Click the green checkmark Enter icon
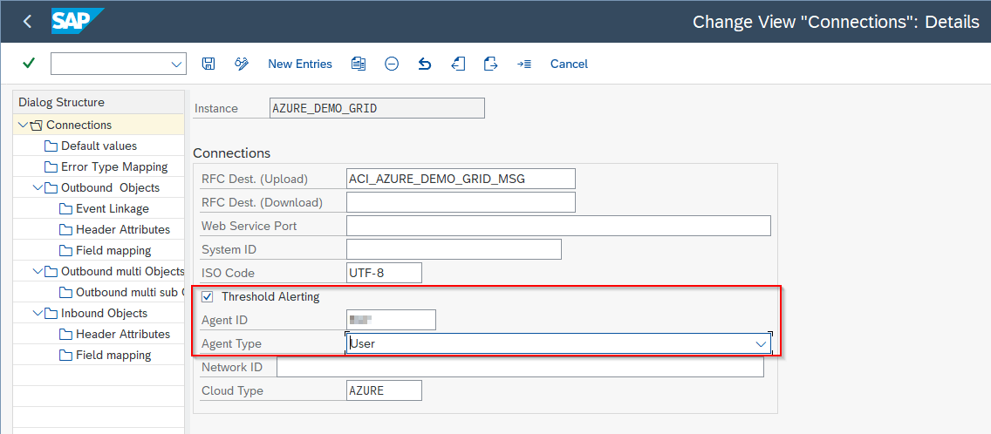The height and width of the screenshot is (434, 991). point(29,63)
